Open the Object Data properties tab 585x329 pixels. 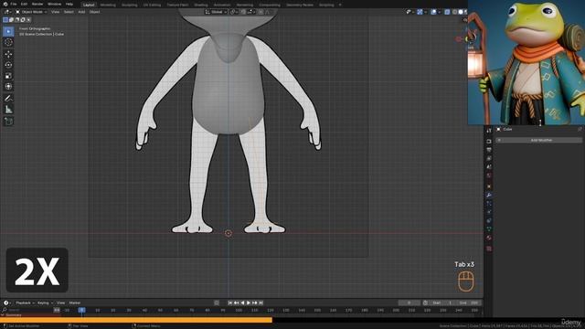[x=489, y=229]
